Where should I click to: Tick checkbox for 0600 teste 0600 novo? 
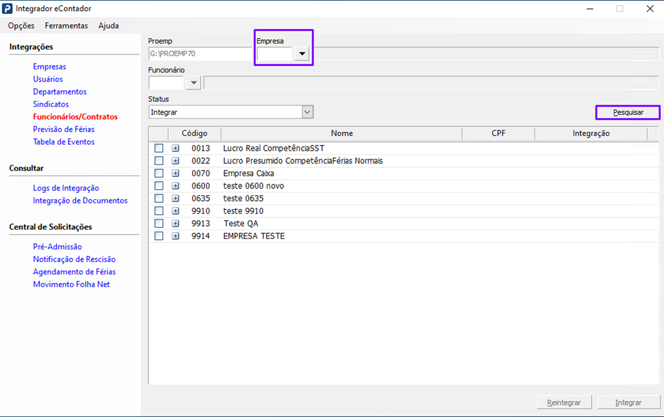coord(159,186)
